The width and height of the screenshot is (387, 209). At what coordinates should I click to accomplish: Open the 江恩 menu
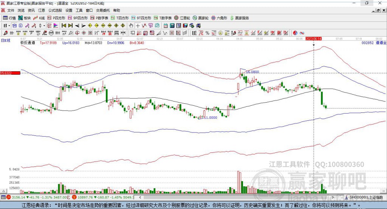pos(42,10)
